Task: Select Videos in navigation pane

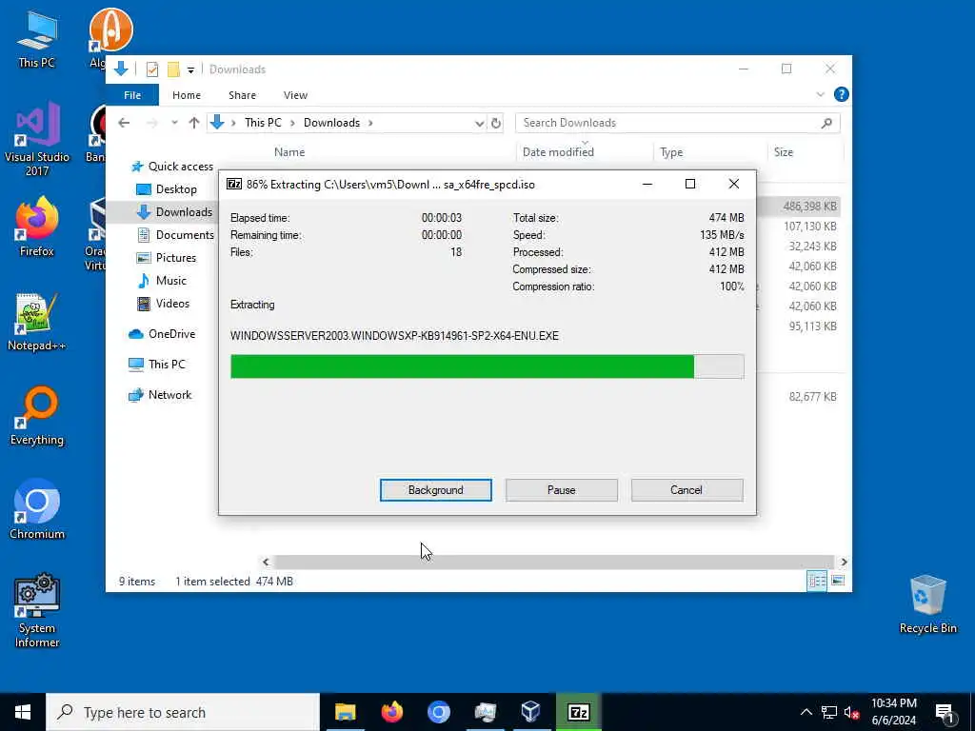Action: click(163, 304)
